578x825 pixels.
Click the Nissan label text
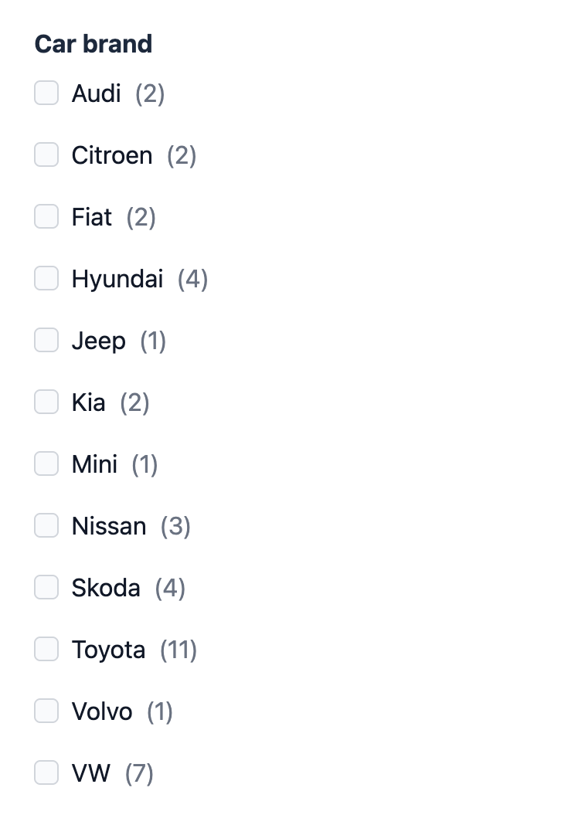[108, 525]
